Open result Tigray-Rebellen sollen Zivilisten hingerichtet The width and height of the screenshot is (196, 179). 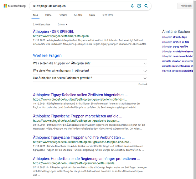[80, 95]
